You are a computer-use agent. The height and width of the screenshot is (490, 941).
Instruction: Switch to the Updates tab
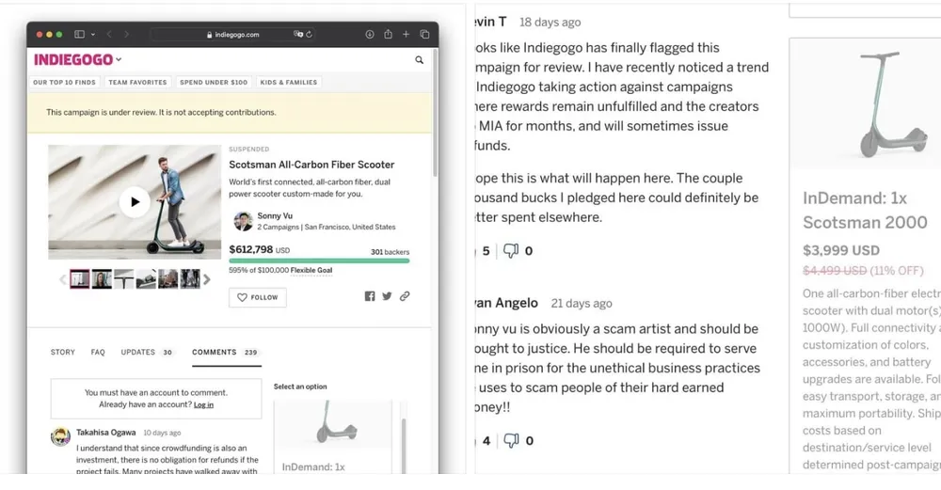(x=137, y=352)
